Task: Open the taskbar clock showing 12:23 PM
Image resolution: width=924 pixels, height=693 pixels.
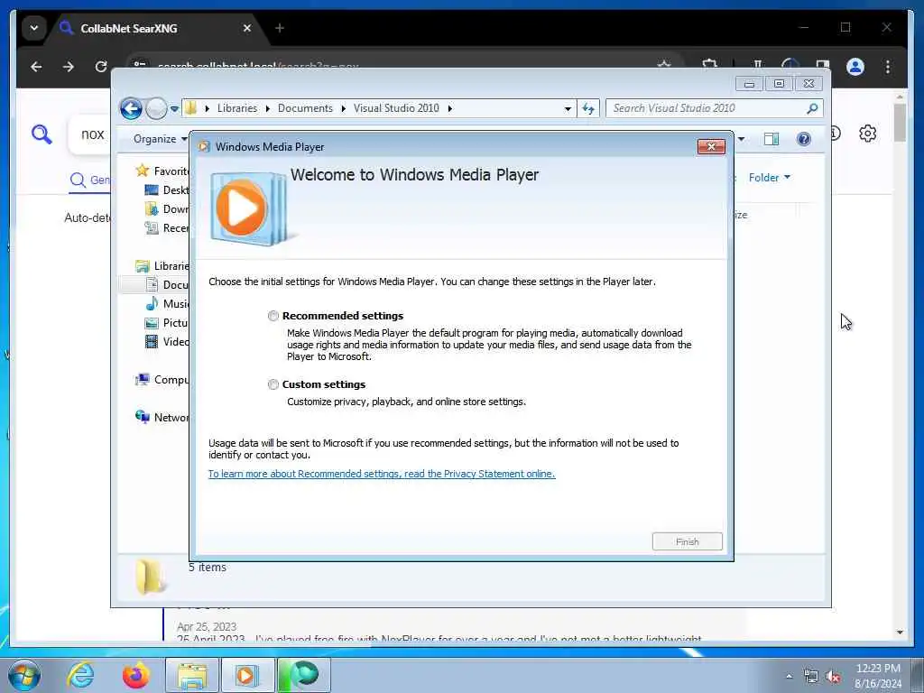Action: [x=877, y=676]
